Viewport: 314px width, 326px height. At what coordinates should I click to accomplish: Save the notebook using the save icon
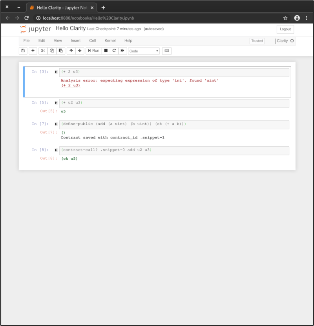click(23, 51)
